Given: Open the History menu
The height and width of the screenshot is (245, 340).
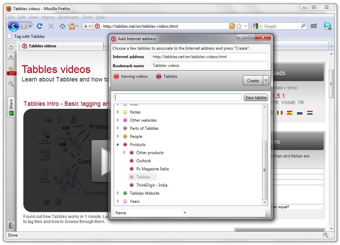Looking at the screenshot, I should click(x=48, y=17).
